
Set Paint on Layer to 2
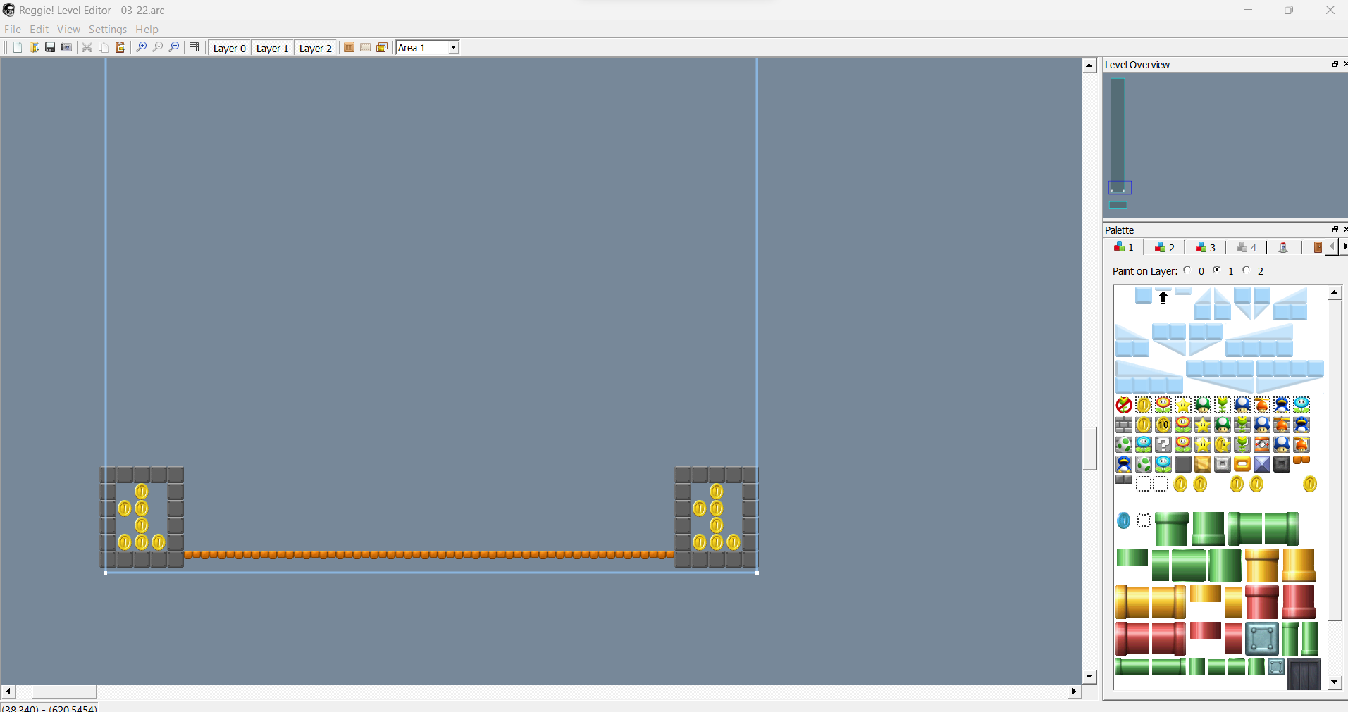(1247, 270)
